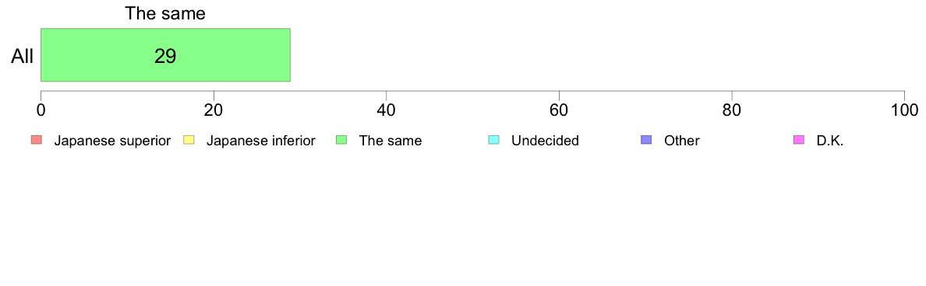The height and width of the screenshot is (286, 926).
Task: Click the 'Other' legend text
Action: click(681, 141)
